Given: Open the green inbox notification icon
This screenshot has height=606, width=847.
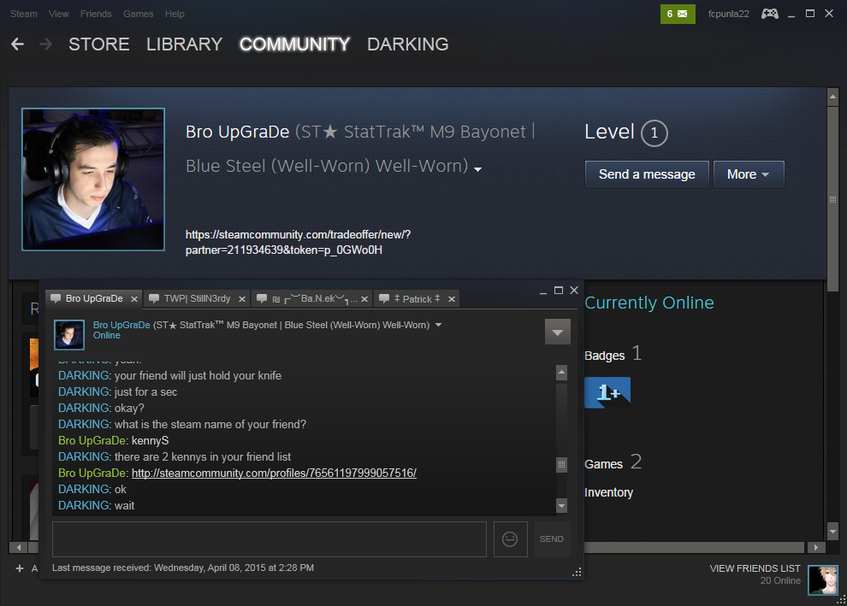Looking at the screenshot, I should (678, 14).
